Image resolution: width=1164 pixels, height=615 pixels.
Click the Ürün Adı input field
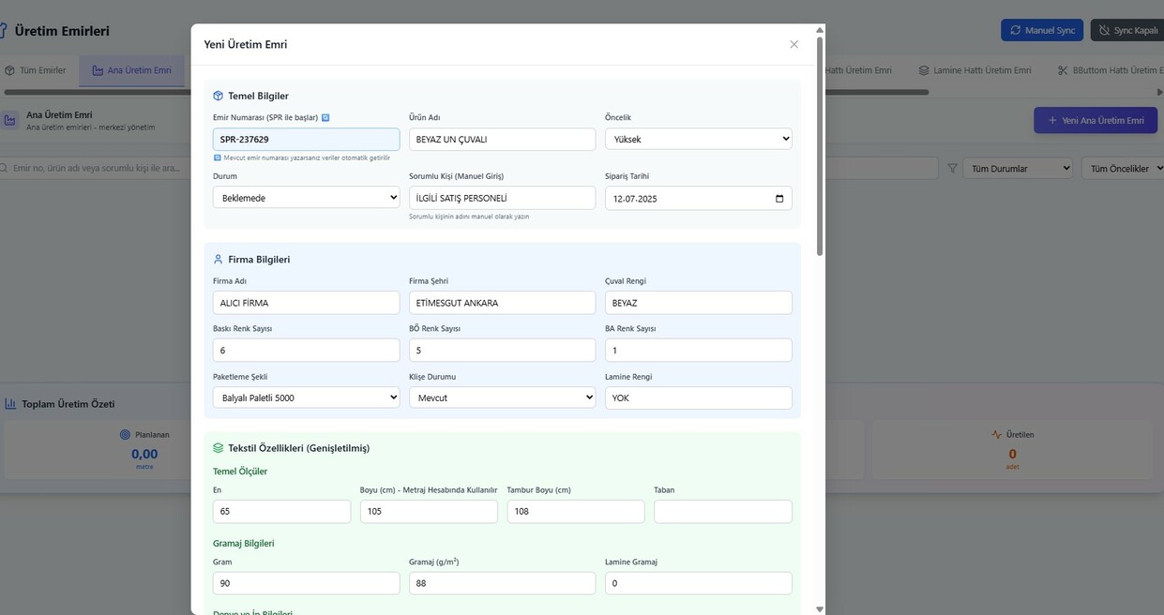tap(502, 140)
